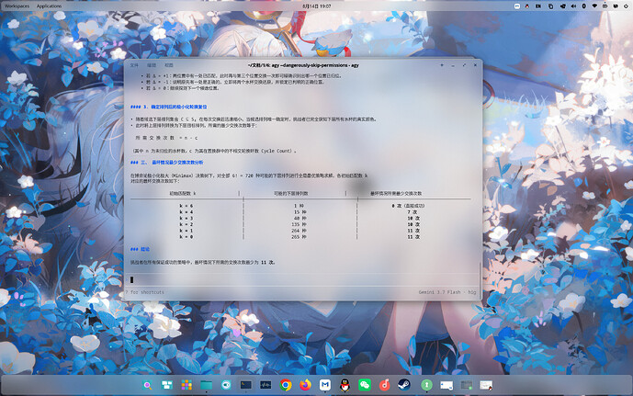Click table cell 'k = 2'

coord(187,224)
